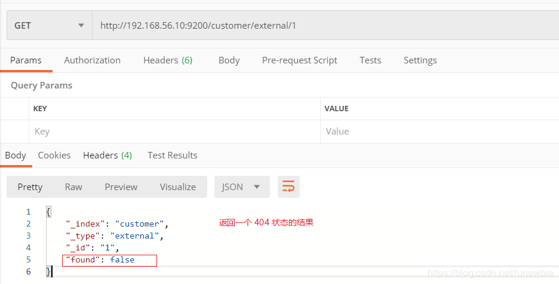
Task: Choose the Visualize response view
Action: (x=178, y=187)
